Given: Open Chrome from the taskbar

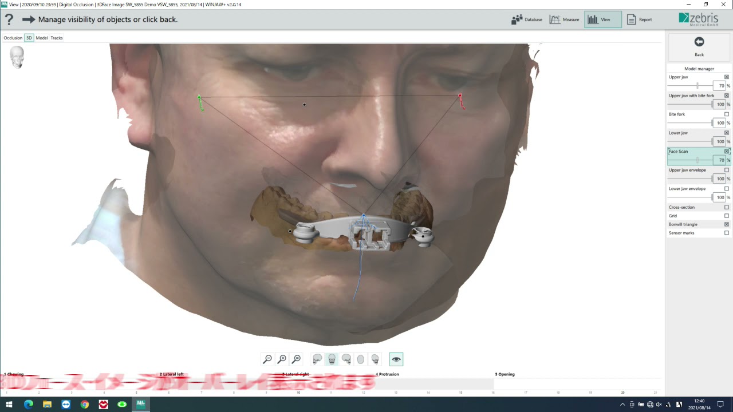Looking at the screenshot, I should tap(85, 404).
